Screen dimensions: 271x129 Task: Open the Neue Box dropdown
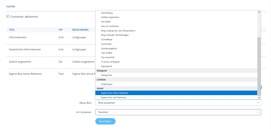coord(178,103)
